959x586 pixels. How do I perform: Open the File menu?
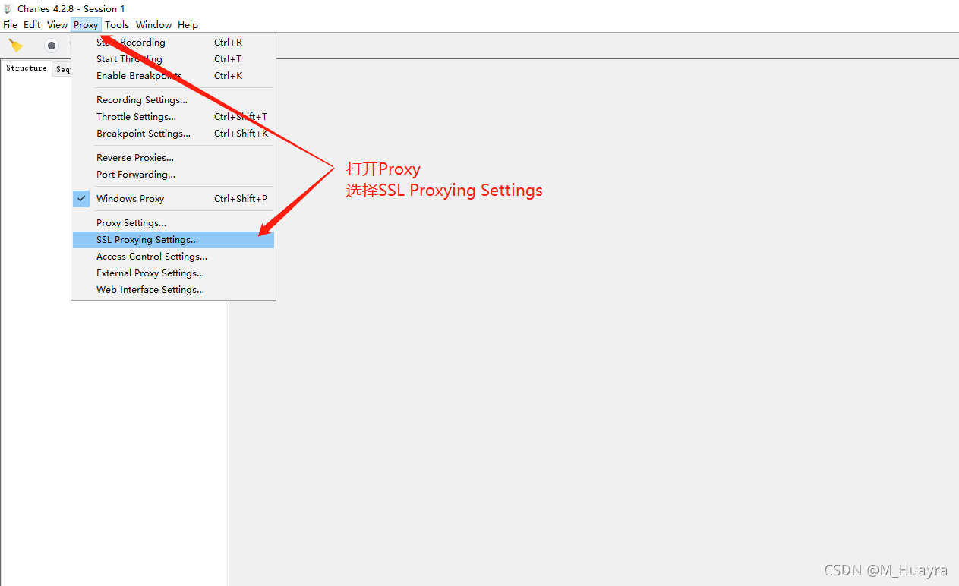coord(11,25)
